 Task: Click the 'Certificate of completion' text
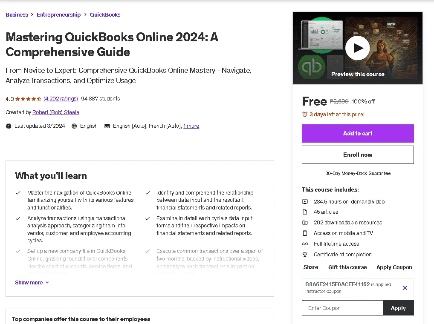coord(343,254)
